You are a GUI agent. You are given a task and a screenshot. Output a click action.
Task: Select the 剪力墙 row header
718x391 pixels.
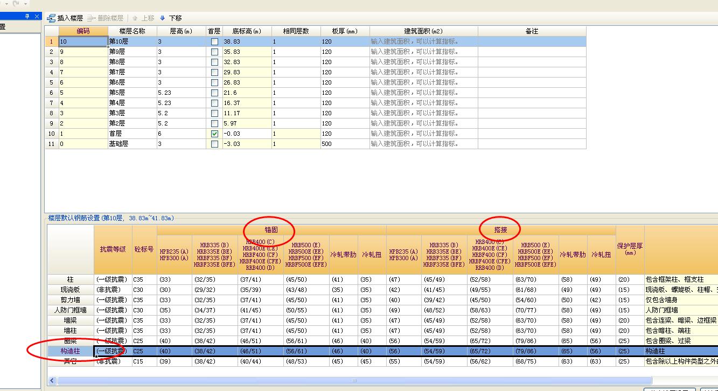coord(71,300)
